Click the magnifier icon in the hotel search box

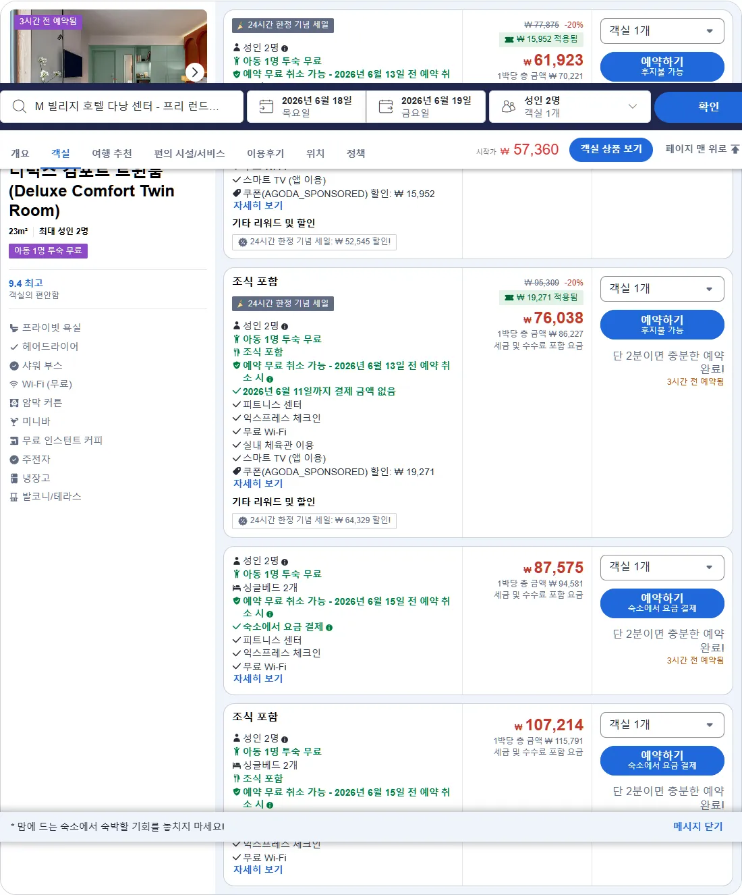pyautogui.click(x=20, y=107)
